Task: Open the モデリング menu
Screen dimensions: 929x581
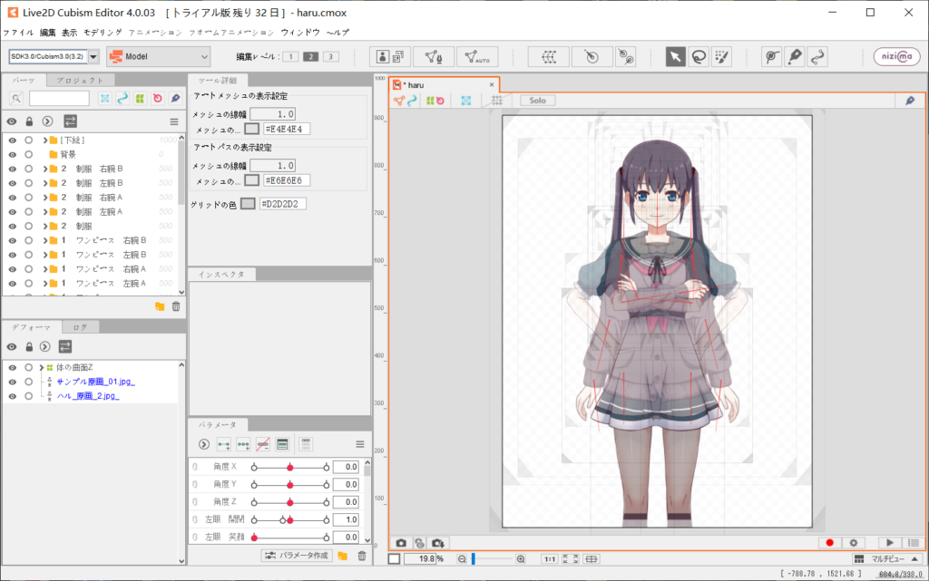Action: 103,33
